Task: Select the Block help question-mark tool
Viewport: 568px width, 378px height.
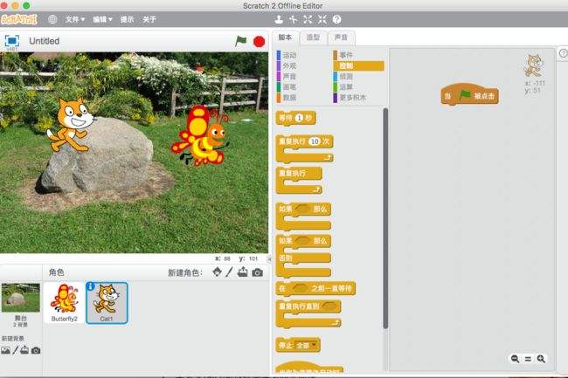Action: [x=337, y=19]
